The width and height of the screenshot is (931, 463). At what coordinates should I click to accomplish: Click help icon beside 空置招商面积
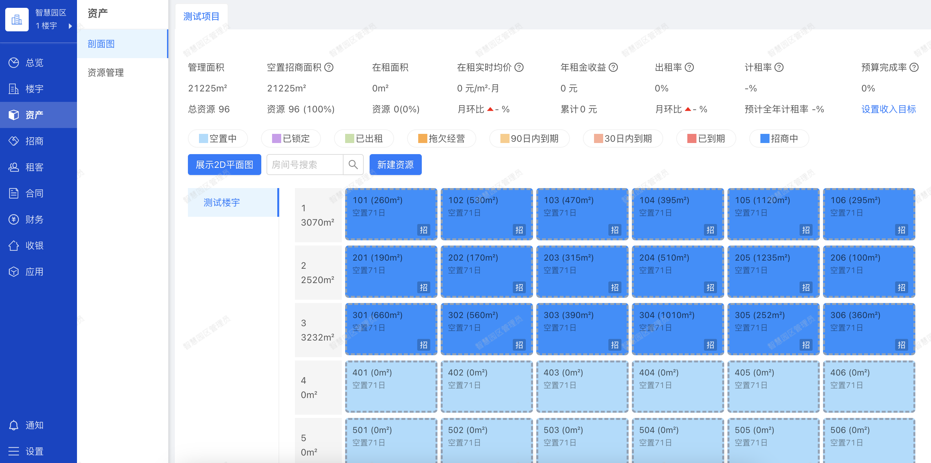[329, 68]
